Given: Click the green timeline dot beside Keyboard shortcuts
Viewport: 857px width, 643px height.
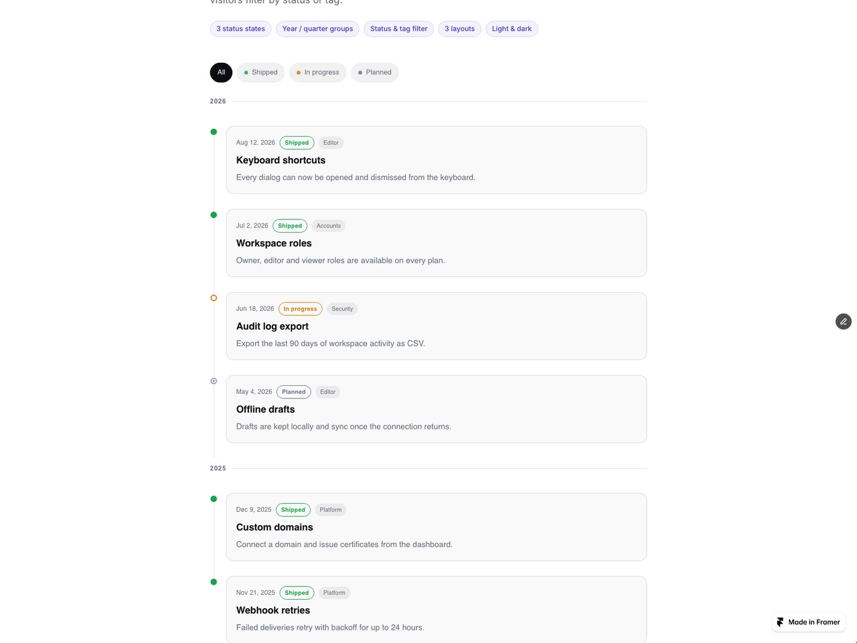Looking at the screenshot, I should tap(214, 132).
